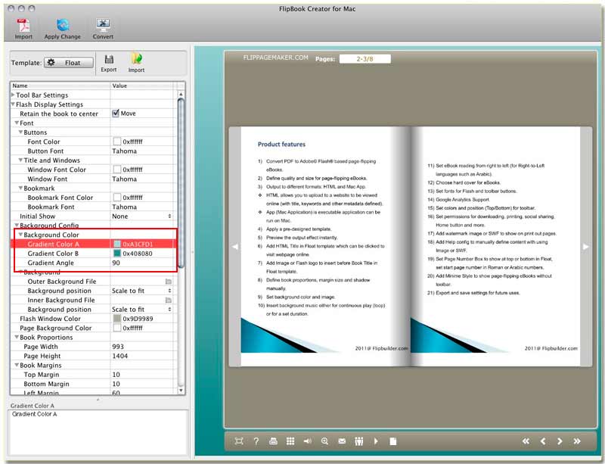This screenshot has height=464, width=605.
Task: Select the Top Margin value 10
Action: click(116, 375)
